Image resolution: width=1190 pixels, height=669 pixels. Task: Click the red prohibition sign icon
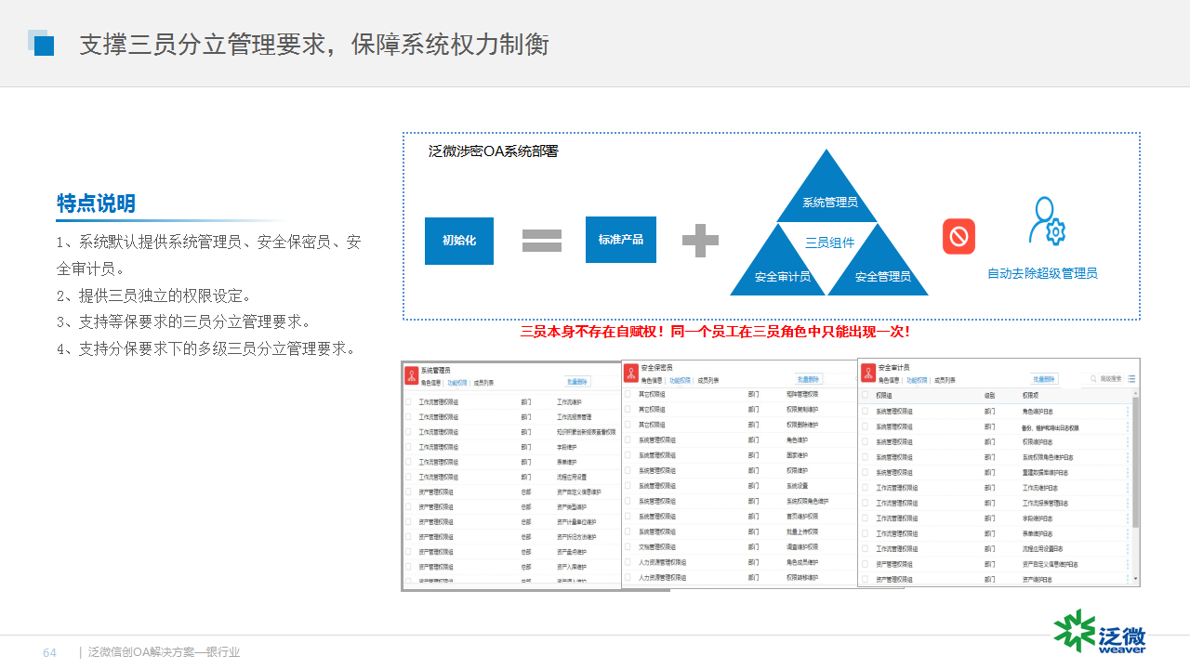[959, 236]
